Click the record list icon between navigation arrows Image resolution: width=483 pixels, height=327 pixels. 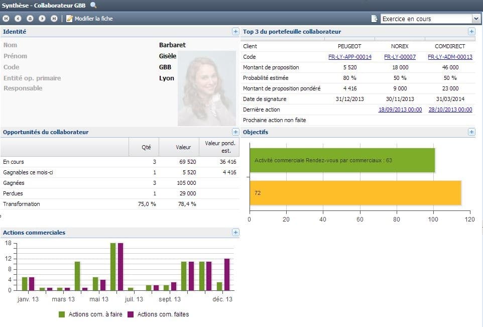point(30,19)
